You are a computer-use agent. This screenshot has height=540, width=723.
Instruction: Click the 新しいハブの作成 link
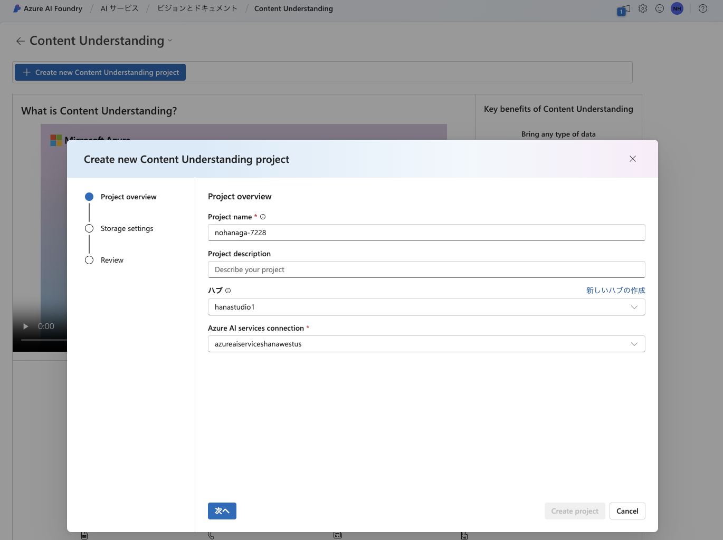615,290
